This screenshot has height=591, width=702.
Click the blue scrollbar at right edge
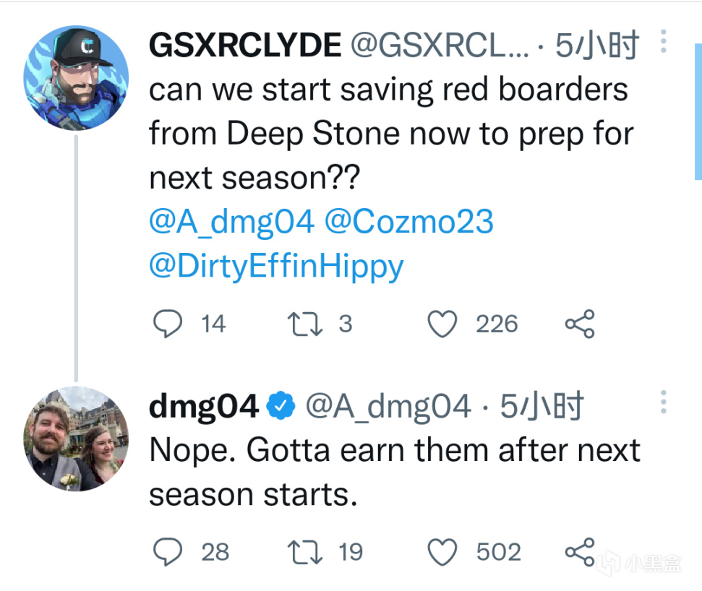pyautogui.click(x=697, y=108)
